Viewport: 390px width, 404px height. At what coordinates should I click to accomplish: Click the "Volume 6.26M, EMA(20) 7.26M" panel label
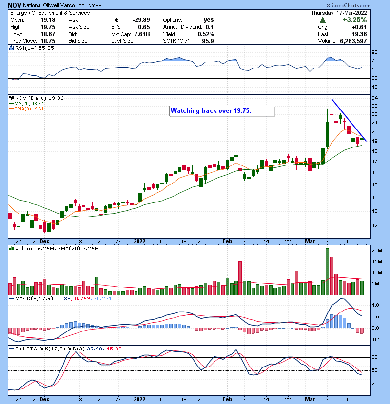(x=57, y=248)
